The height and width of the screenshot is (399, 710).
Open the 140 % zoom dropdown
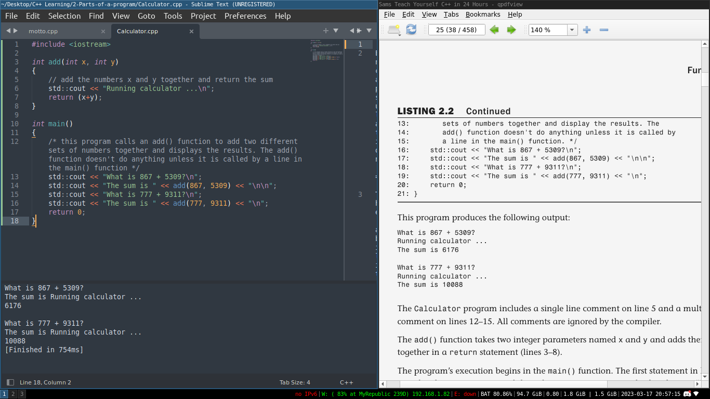[x=572, y=30]
